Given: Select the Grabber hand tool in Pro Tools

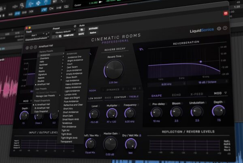Looking at the screenshot, I should (46, 2).
